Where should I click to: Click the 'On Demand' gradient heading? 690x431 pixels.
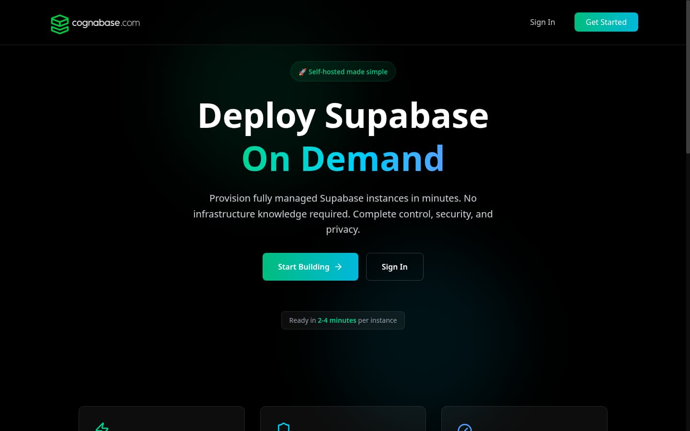343,159
